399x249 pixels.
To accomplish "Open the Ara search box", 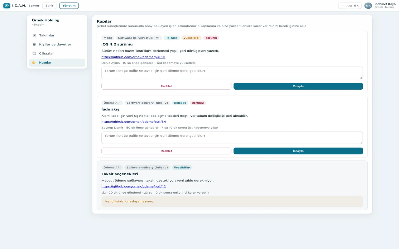I will (350, 6).
